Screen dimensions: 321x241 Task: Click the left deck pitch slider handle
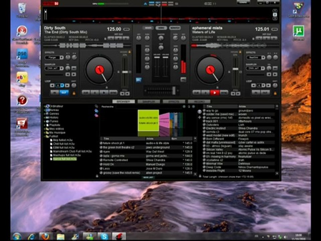point(125,72)
